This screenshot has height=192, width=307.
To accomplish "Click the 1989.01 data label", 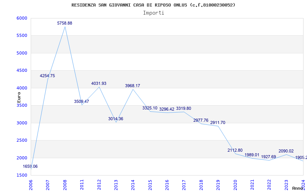I will [252, 155].
